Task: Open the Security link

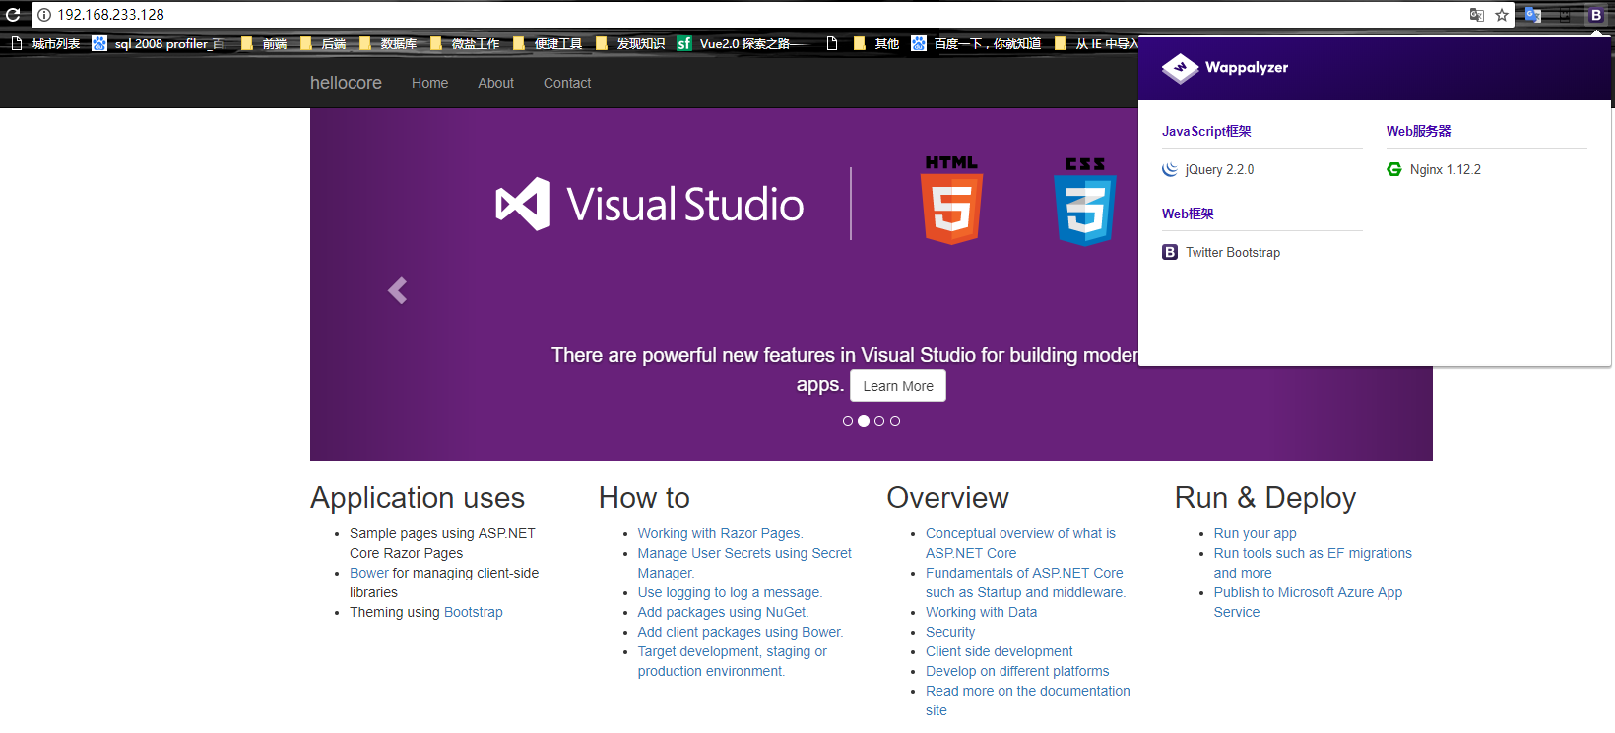Action: coord(950,632)
